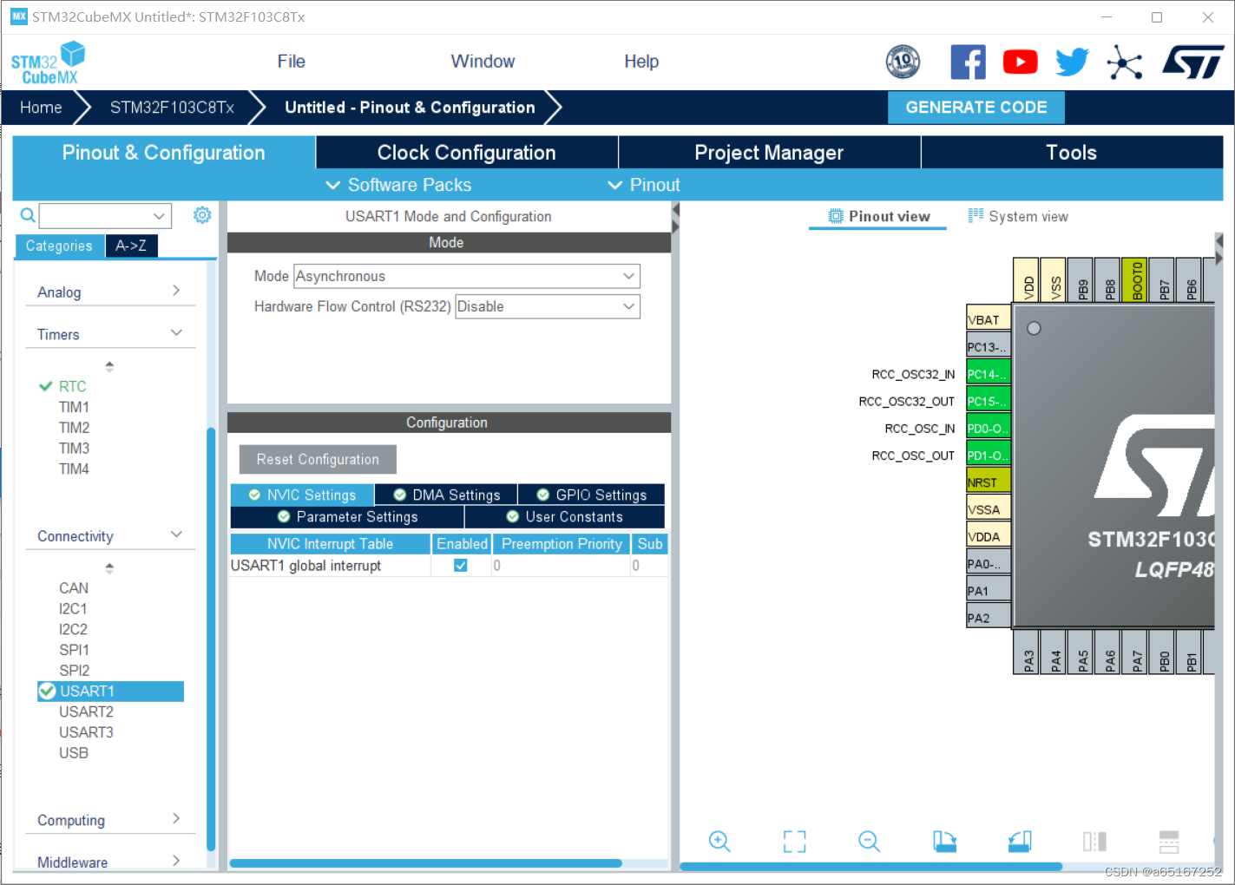
Task: Switch to the Project Manager tab
Action: 769,152
